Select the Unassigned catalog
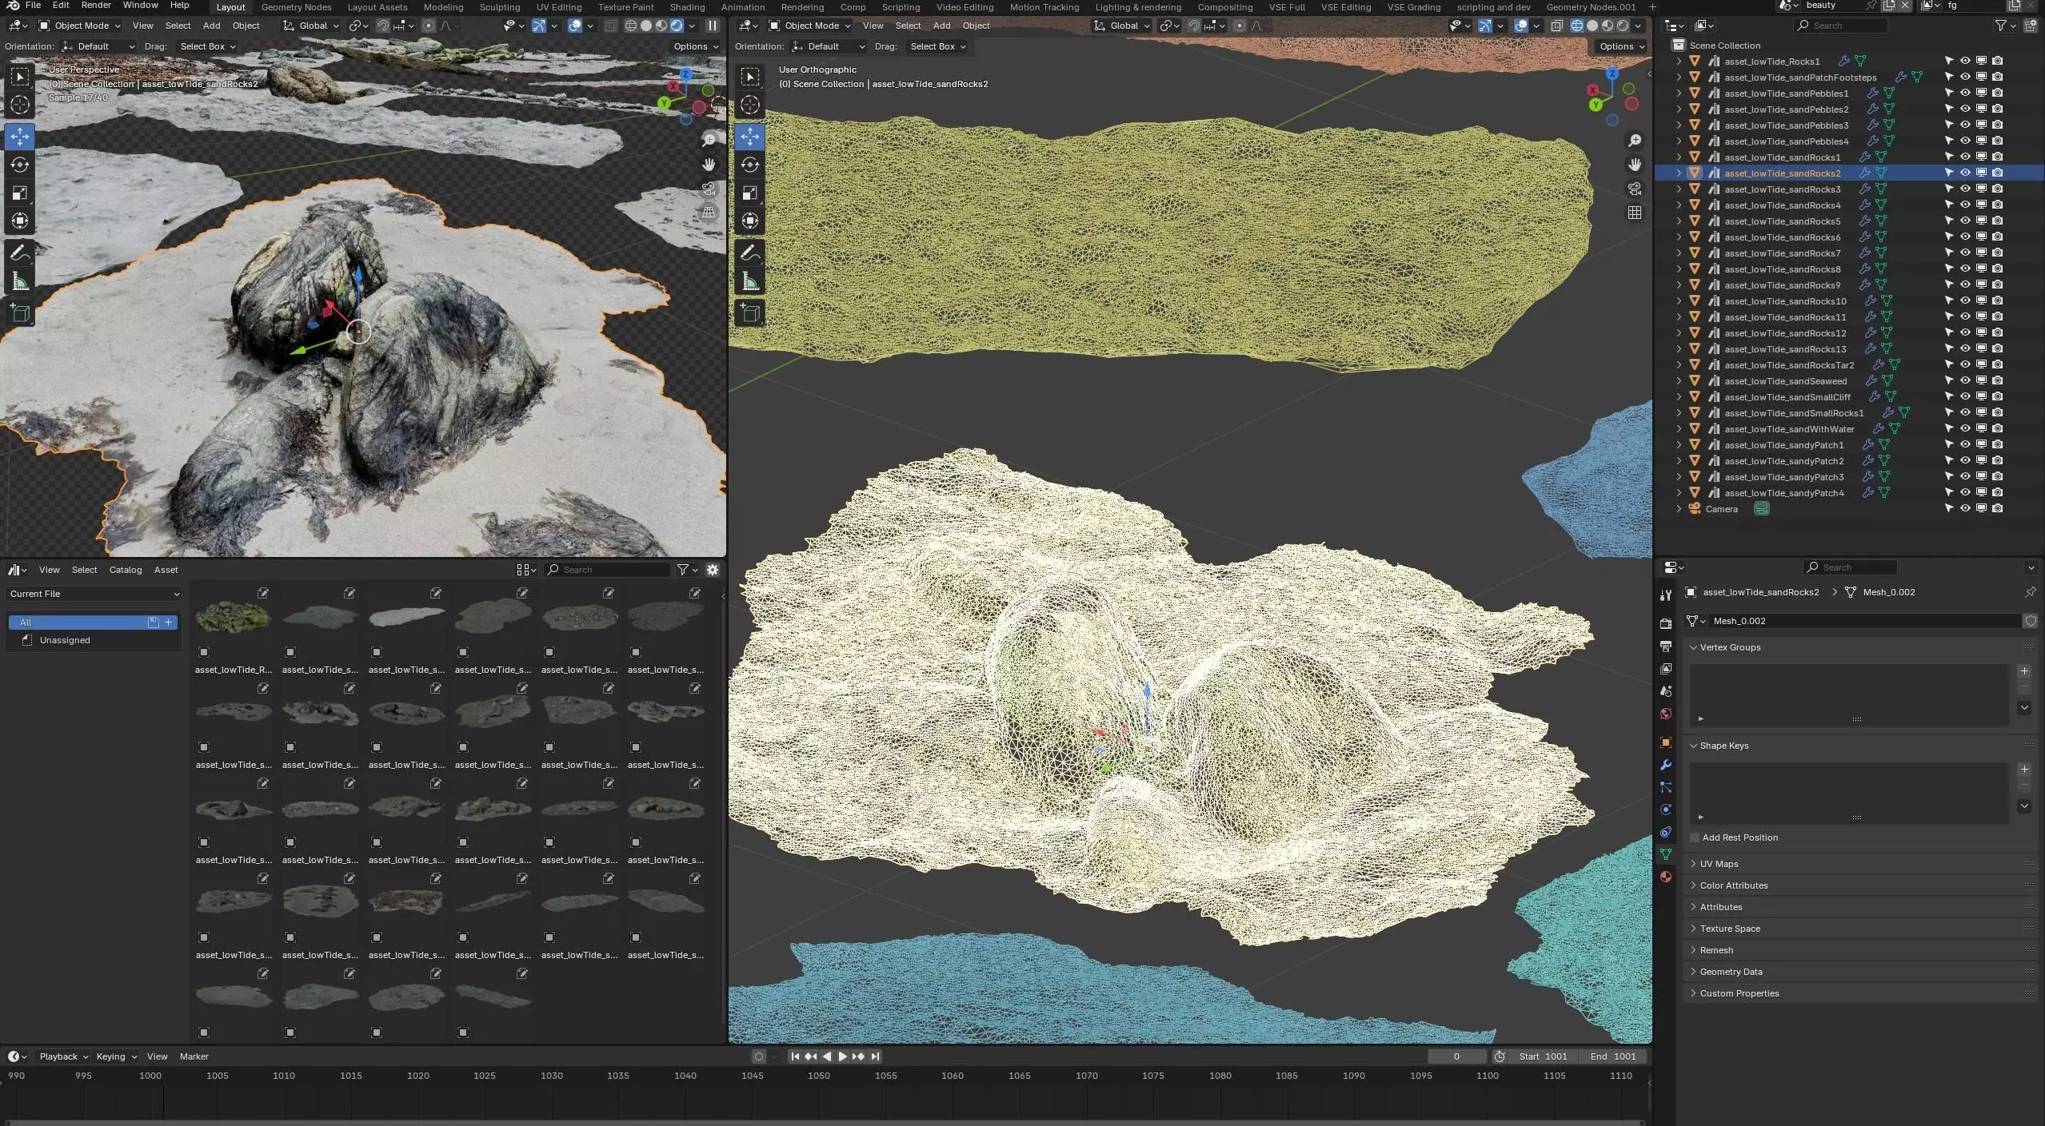This screenshot has width=2045, height=1126. tap(64, 640)
